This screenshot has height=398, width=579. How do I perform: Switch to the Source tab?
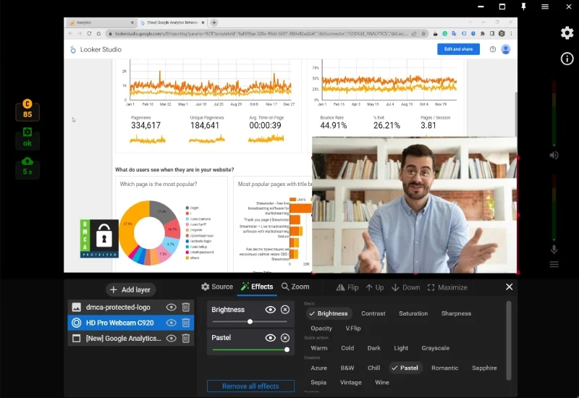(217, 287)
